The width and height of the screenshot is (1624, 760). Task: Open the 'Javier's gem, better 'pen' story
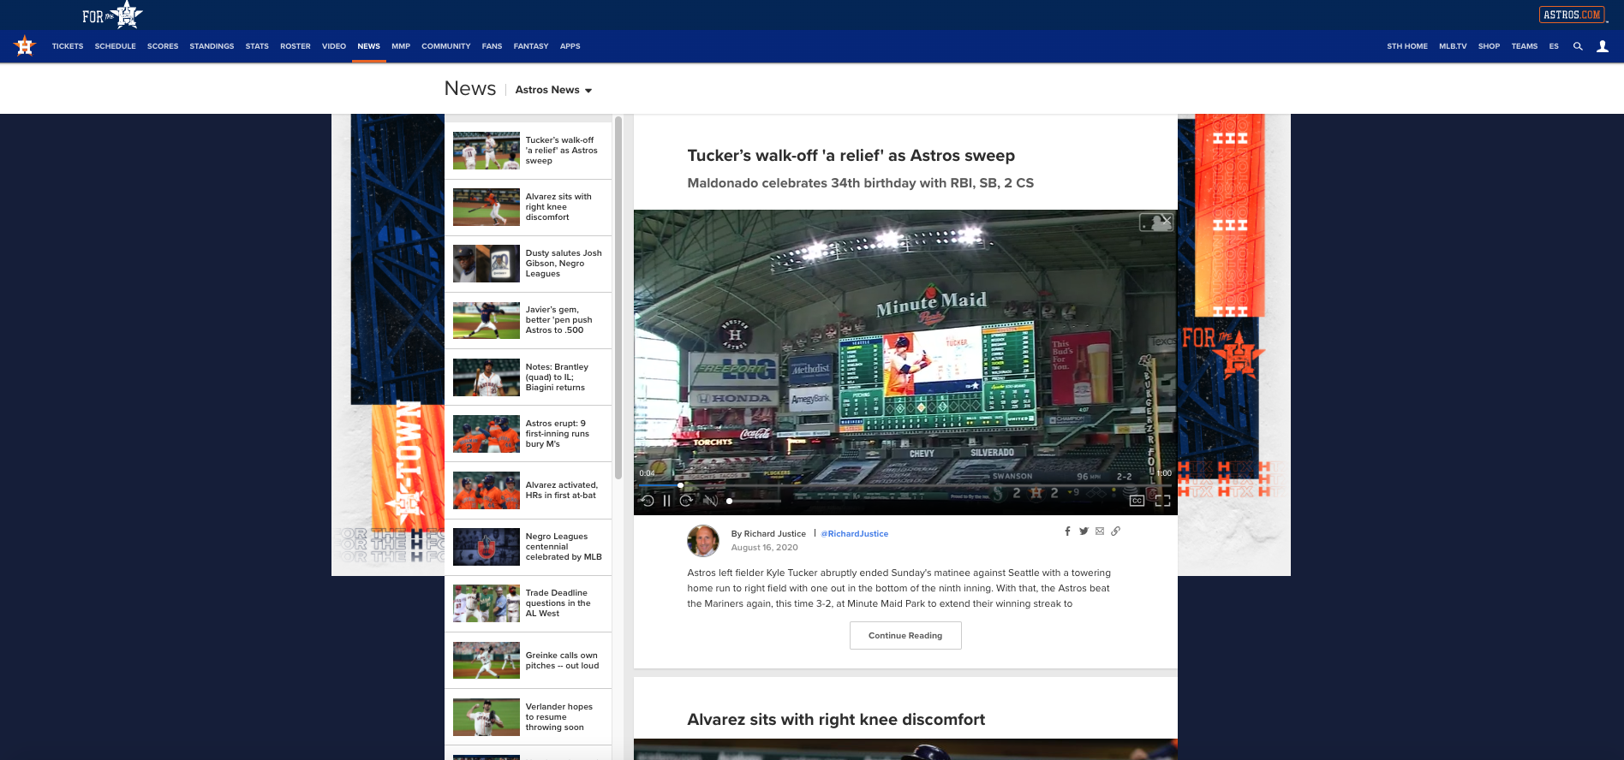528,320
